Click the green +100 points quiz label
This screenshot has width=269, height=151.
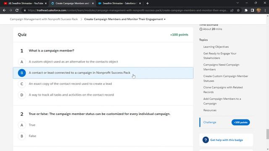[179, 34]
